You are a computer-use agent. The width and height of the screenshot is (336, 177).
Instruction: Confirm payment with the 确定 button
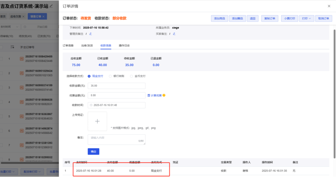click(x=93, y=151)
